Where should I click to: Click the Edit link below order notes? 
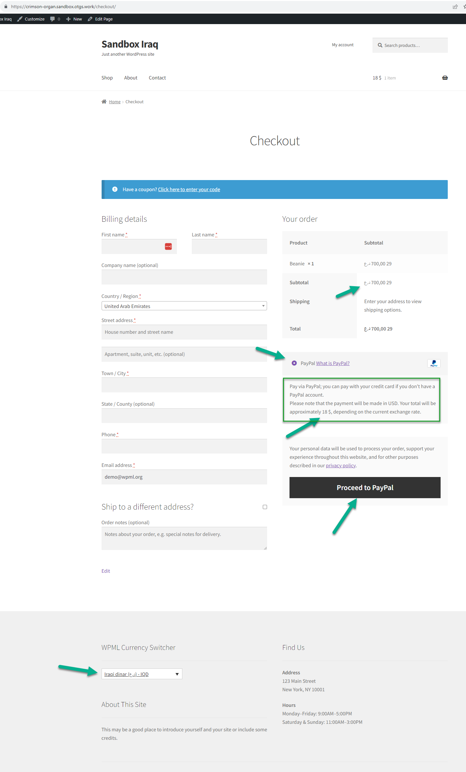coord(106,571)
